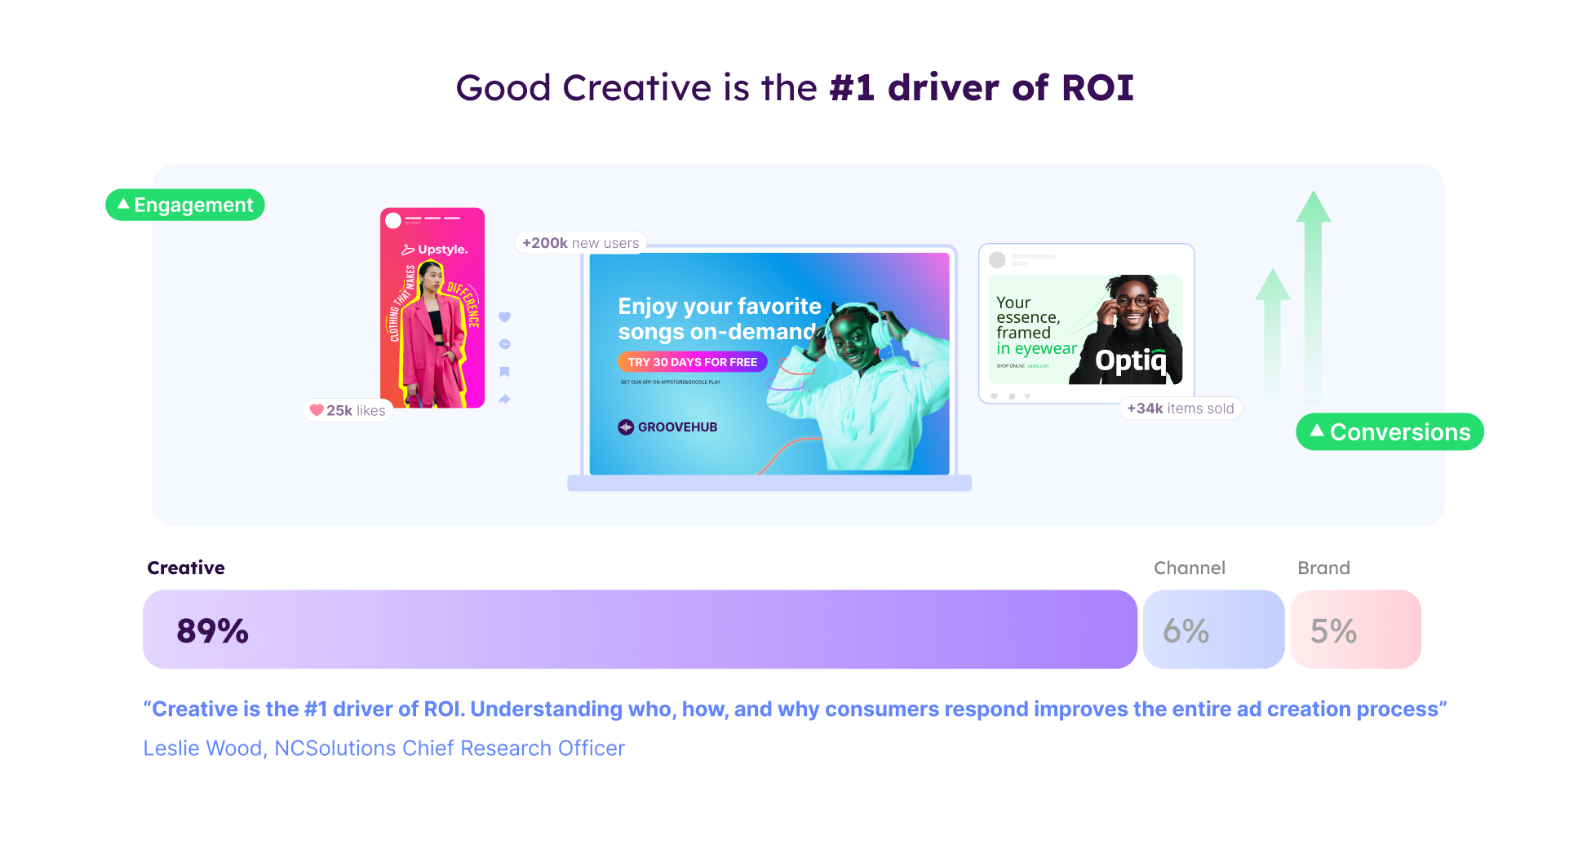1591x844 pixels.
Task: Click the green Engagement badge
Action: 185,205
